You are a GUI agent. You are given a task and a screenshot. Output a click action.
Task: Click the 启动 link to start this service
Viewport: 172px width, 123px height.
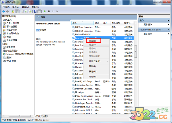[38, 30]
